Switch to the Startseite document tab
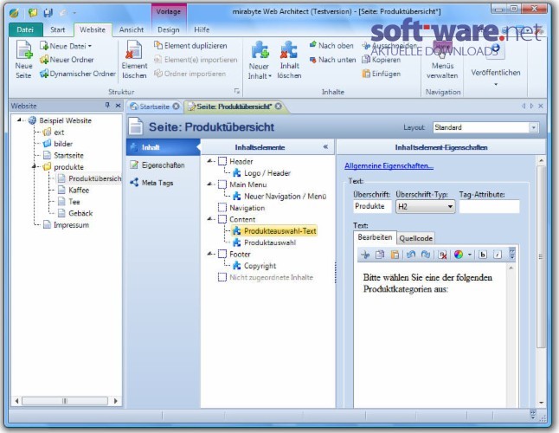 pos(154,107)
